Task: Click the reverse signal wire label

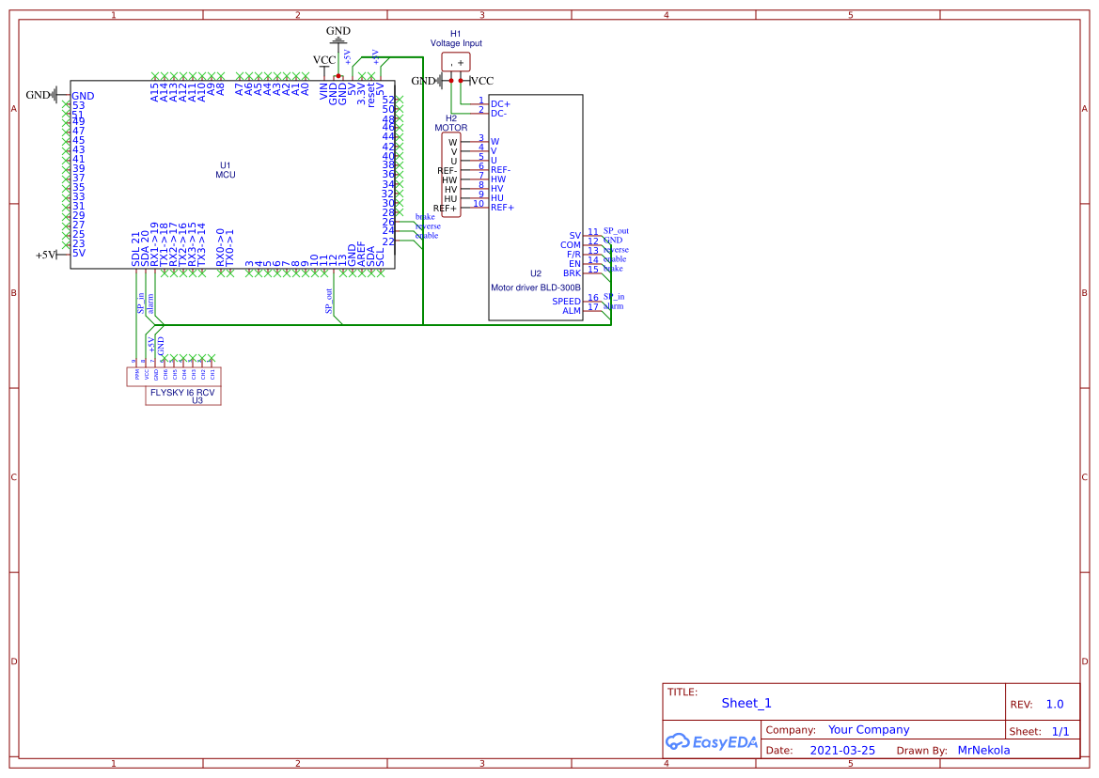Action: pyautogui.click(x=428, y=226)
